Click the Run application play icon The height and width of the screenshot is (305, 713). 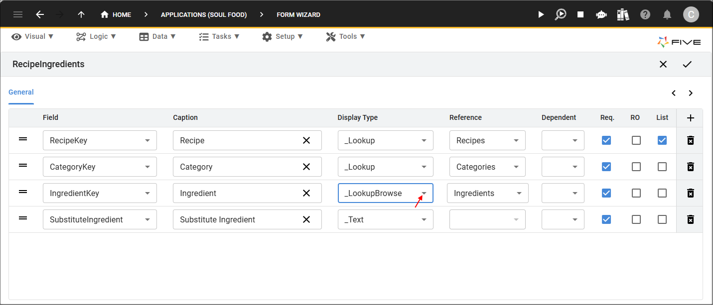pos(541,14)
